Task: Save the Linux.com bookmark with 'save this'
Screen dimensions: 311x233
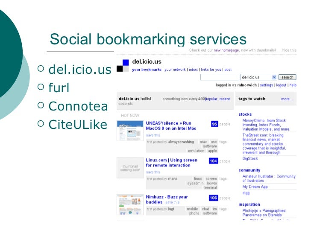Action: point(153,172)
